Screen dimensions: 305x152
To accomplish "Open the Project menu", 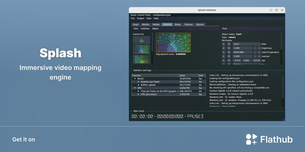I will point(141,18).
